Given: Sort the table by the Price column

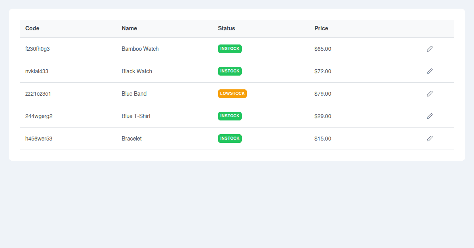Looking at the screenshot, I should pos(321,28).
